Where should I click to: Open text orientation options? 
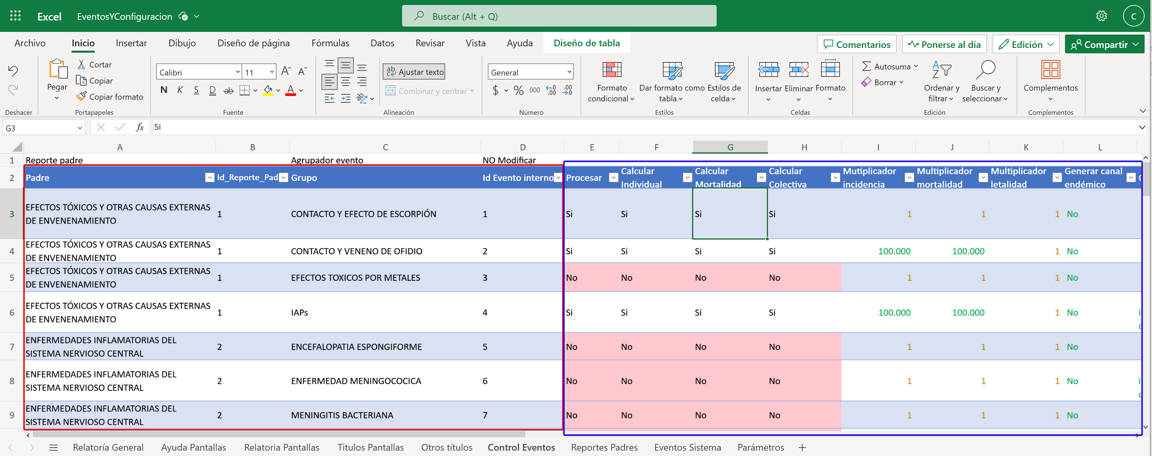(x=365, y=98)
